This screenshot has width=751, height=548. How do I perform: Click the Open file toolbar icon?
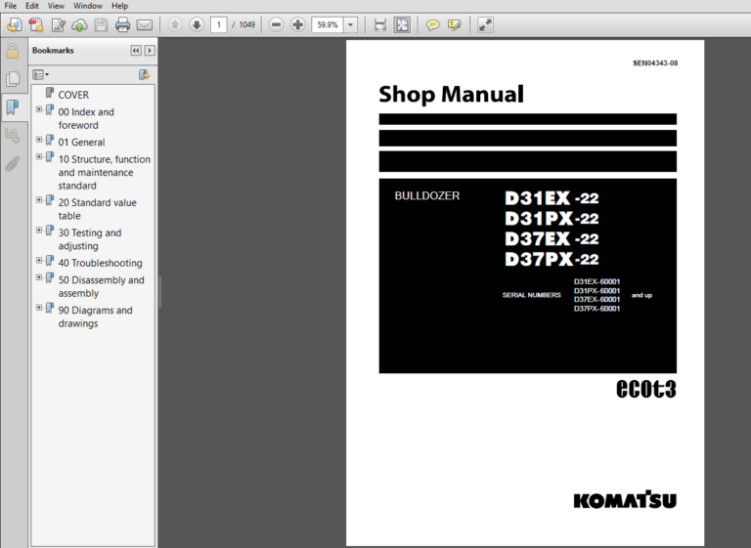[15, 24]
